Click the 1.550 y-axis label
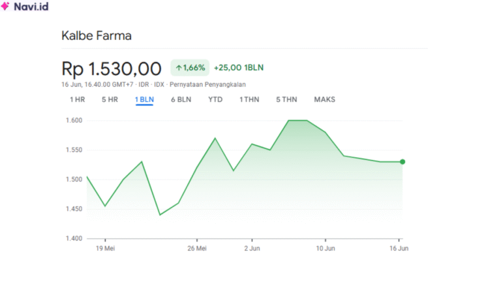Image resolution: width=501 pixels, height=282 pixels. pos(74,149)
